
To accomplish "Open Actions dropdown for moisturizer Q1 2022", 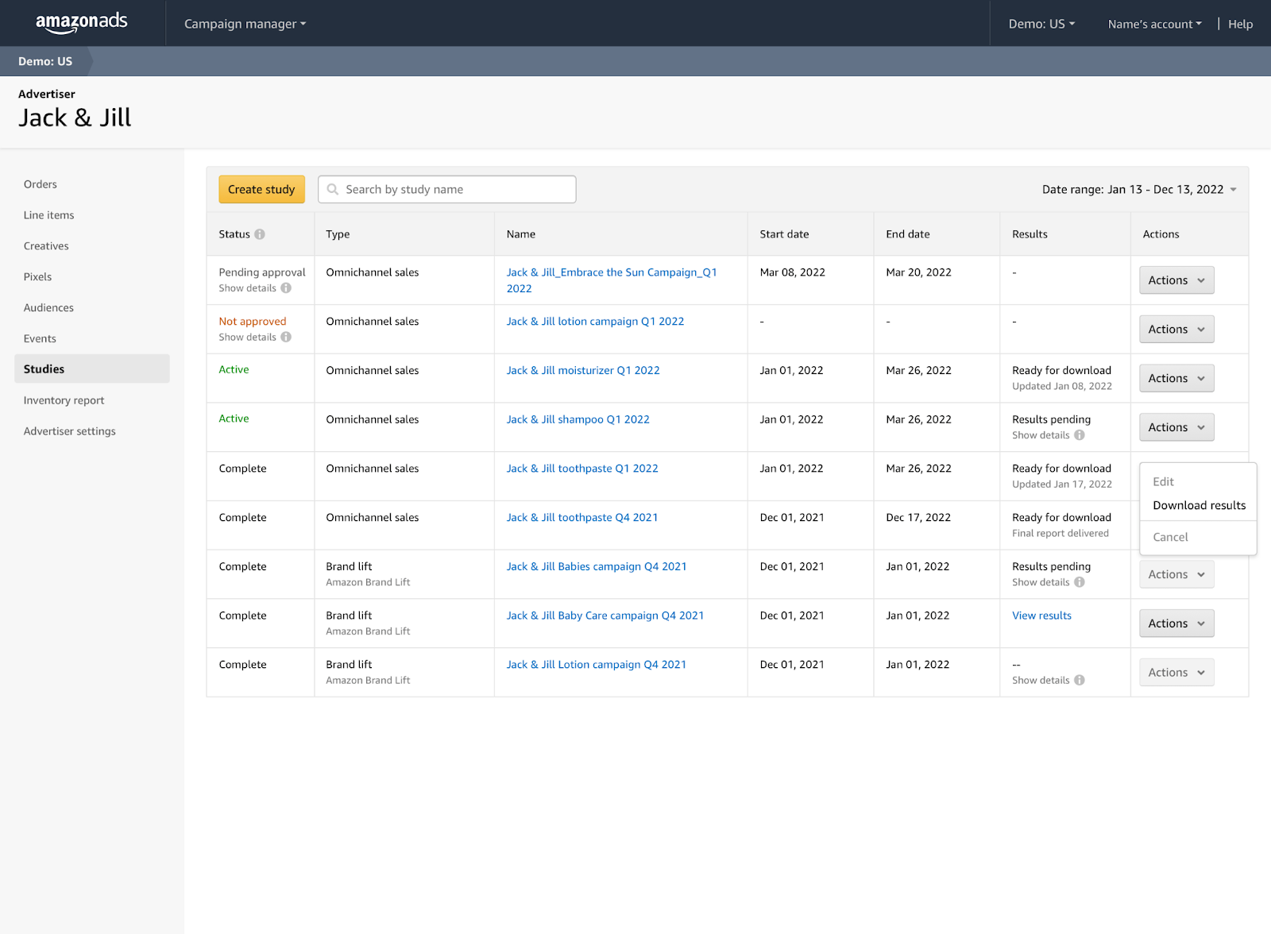I will point(1176,379).
